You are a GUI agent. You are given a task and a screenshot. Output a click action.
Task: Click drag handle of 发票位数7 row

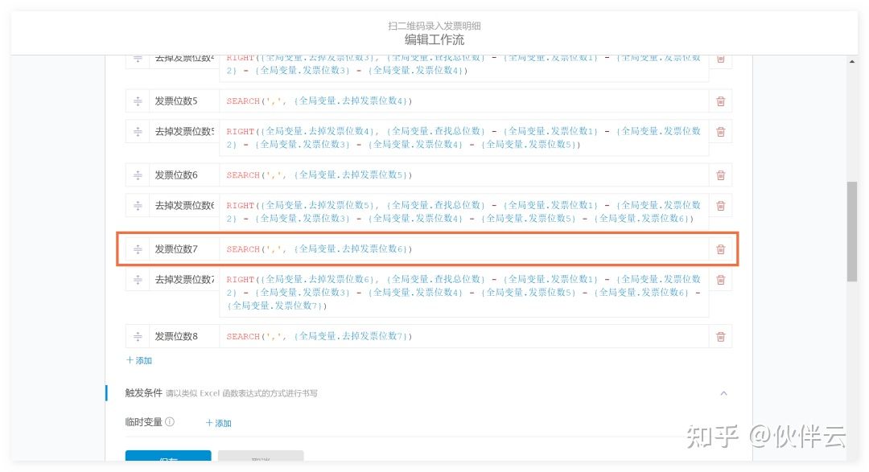(138, 249)
